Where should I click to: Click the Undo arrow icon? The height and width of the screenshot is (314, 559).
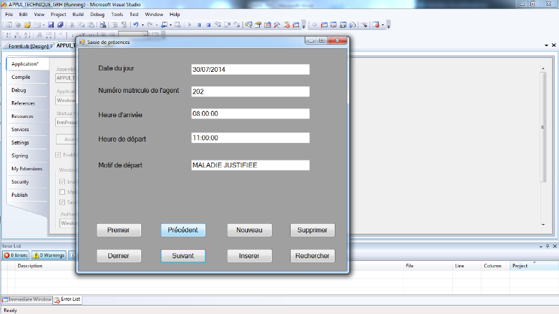[x=134, y=24]
